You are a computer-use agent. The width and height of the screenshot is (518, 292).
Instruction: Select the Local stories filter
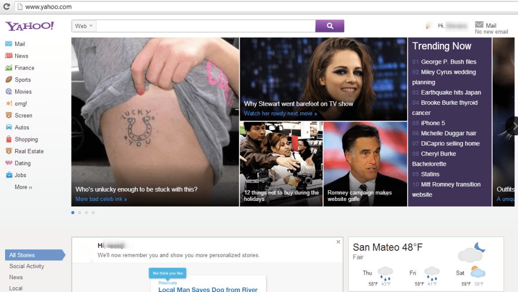coord(16,288)
